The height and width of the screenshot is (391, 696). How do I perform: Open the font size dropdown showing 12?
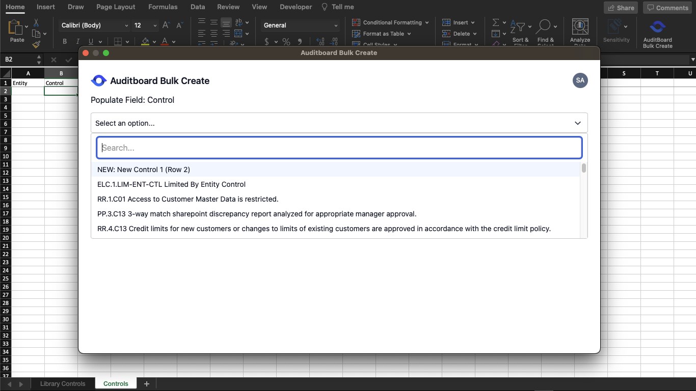(145, 25)
